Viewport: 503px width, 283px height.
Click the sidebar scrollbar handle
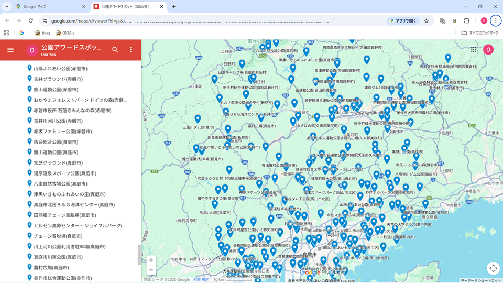pos(139,255)
